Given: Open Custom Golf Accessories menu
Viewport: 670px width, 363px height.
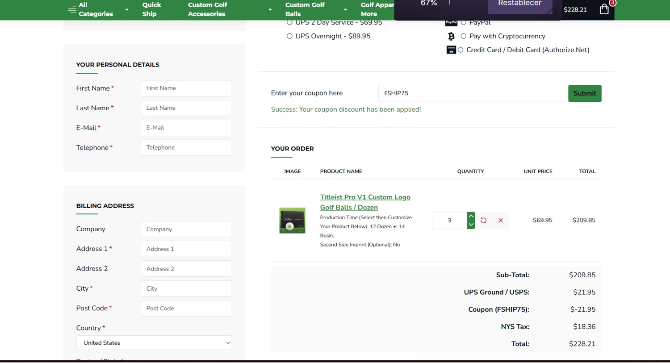Looking at the screenshot, I should pyautogui.click(x=208, y=9).
